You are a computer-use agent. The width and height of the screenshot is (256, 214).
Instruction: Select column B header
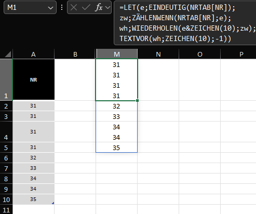pyautogui.click(x=75, y=55)
